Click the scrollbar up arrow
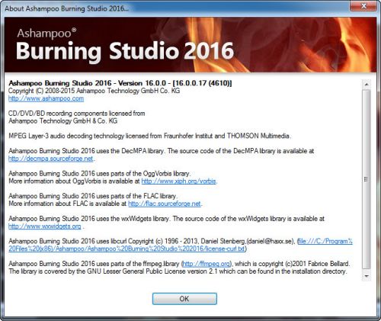This screenshot has width=381, height=321. [367, 84]
